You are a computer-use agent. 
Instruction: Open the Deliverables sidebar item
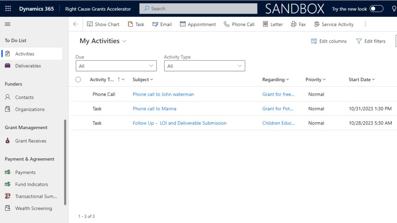click(x=32, y=66)
